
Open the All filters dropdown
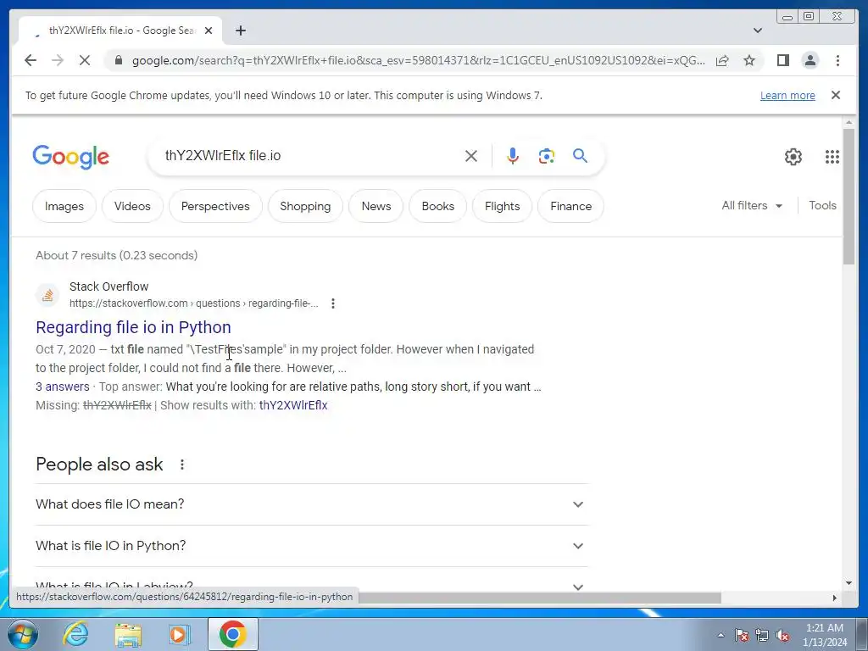752,205
